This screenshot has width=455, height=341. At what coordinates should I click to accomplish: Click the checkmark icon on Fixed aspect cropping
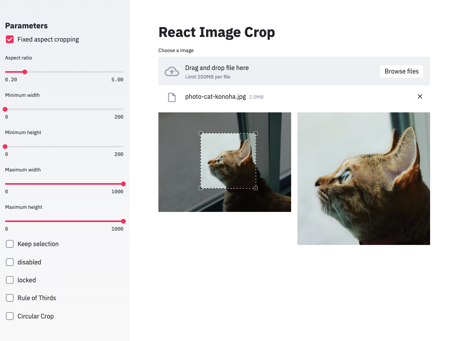(10, 39)
